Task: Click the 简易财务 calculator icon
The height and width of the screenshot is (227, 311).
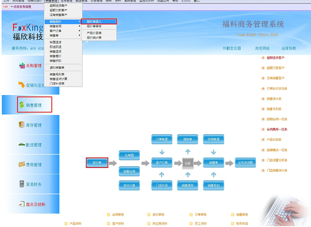Action: pyautogui.click(x=22, y=184)
